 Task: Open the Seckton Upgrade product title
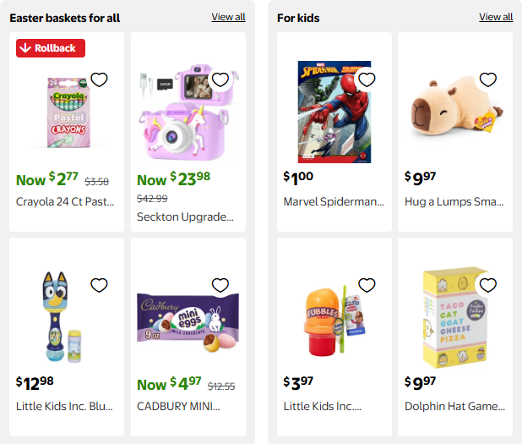point(185,217)
